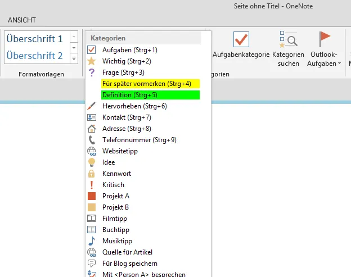Select yellow Für später vormerken highlight
The width and height of the screenshot is (351, 277).
150,84
